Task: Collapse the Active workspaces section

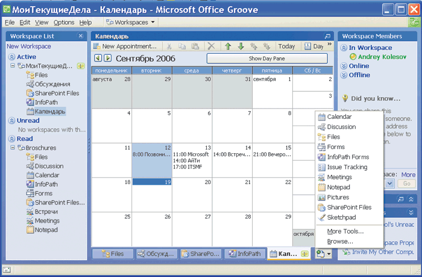Action: tap(11, 57)
